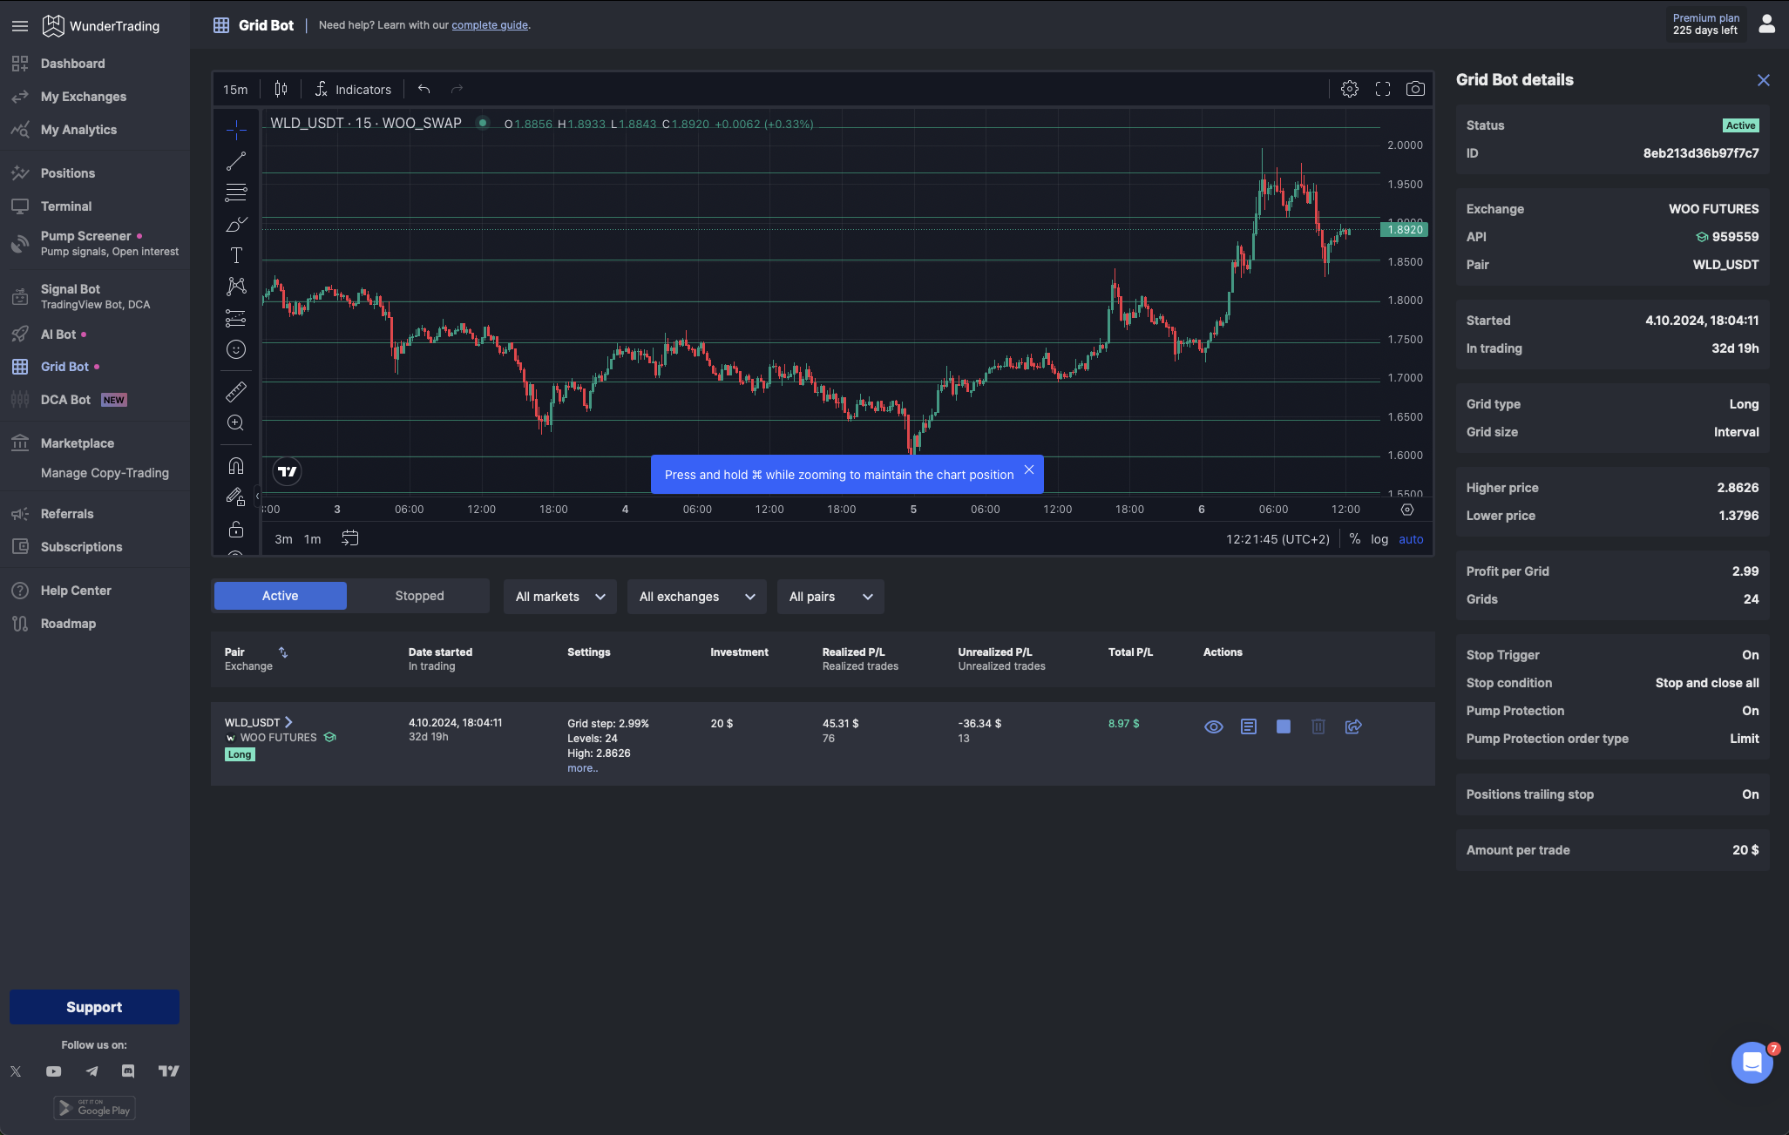The height and width of the screenshot is (1135, 1789).
Task: Share the grid bot via the share icon
Action: [1352, 726]
